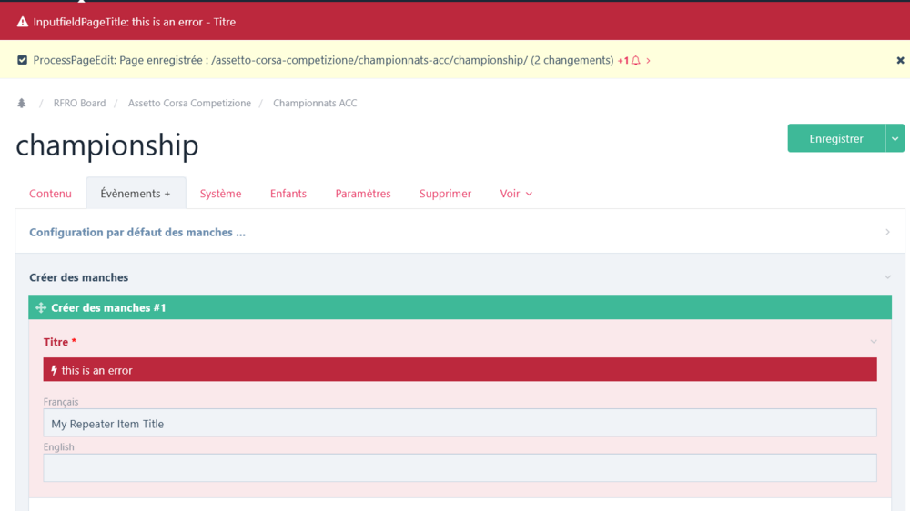Image resolution: width=910 pixels, height=511 pixels.
Task: Open the Voir tab dropdown
Action: coord(516,194)
